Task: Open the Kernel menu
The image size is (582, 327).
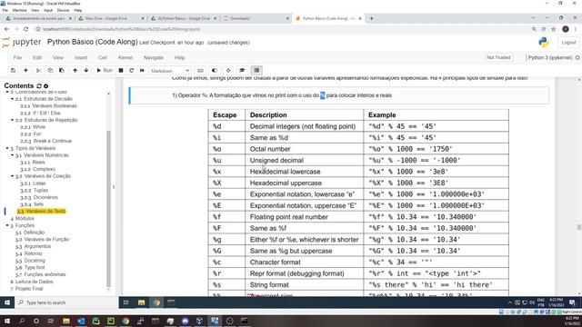Action: [125, 57]
